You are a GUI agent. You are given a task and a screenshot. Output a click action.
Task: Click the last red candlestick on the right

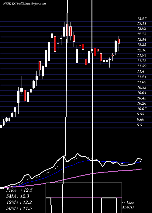pyautogui.click(x=119, y=41)
